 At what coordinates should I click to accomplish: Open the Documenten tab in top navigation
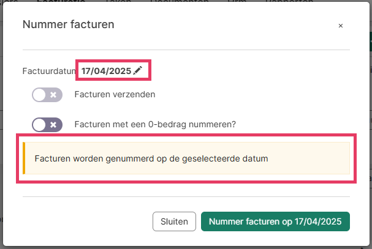click(167, 2)
